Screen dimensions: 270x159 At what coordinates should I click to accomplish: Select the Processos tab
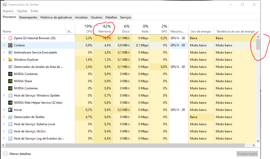click(10, 17)
